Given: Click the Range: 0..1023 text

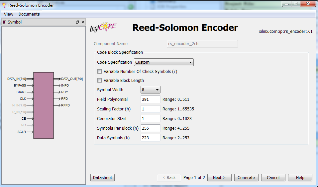Looking at the screenshot, I should pyautogui.click(x=177, y=119).
